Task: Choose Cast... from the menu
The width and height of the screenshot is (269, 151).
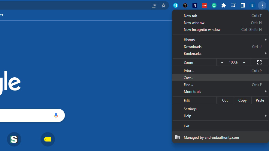Action: pos(220,78)
